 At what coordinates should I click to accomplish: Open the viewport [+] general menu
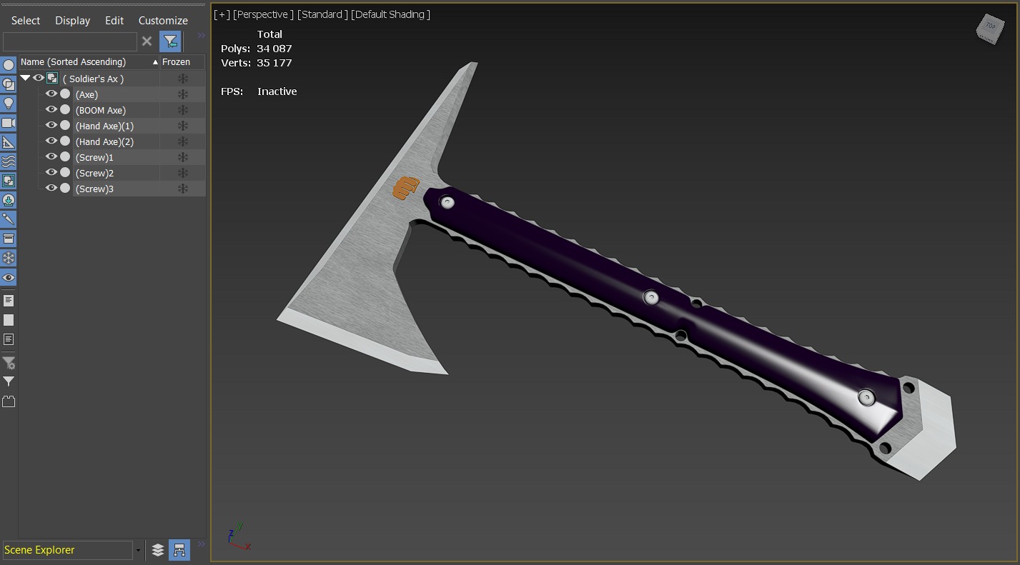point(222,14)
